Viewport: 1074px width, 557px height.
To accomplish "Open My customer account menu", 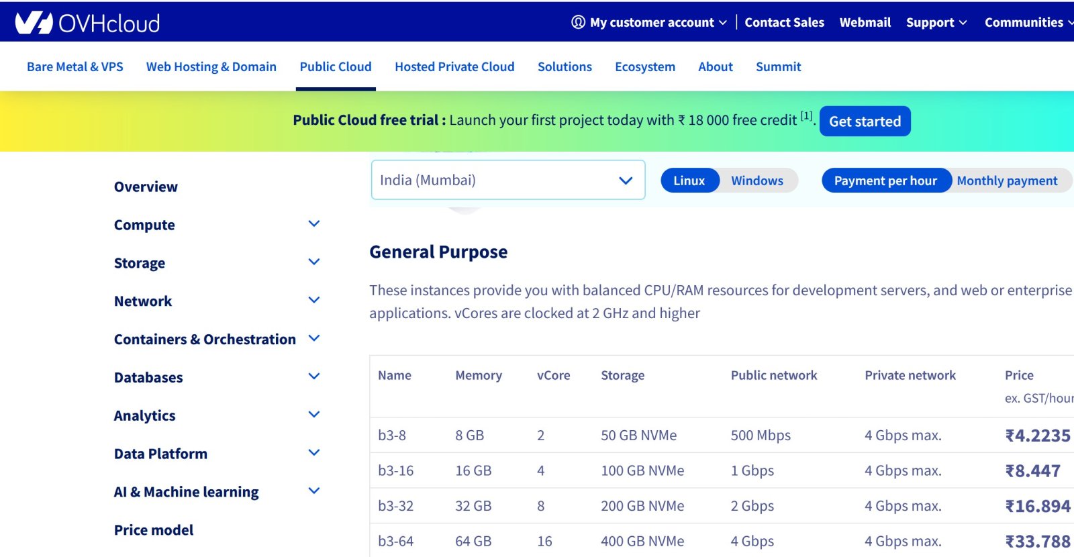I will (651, 22).
